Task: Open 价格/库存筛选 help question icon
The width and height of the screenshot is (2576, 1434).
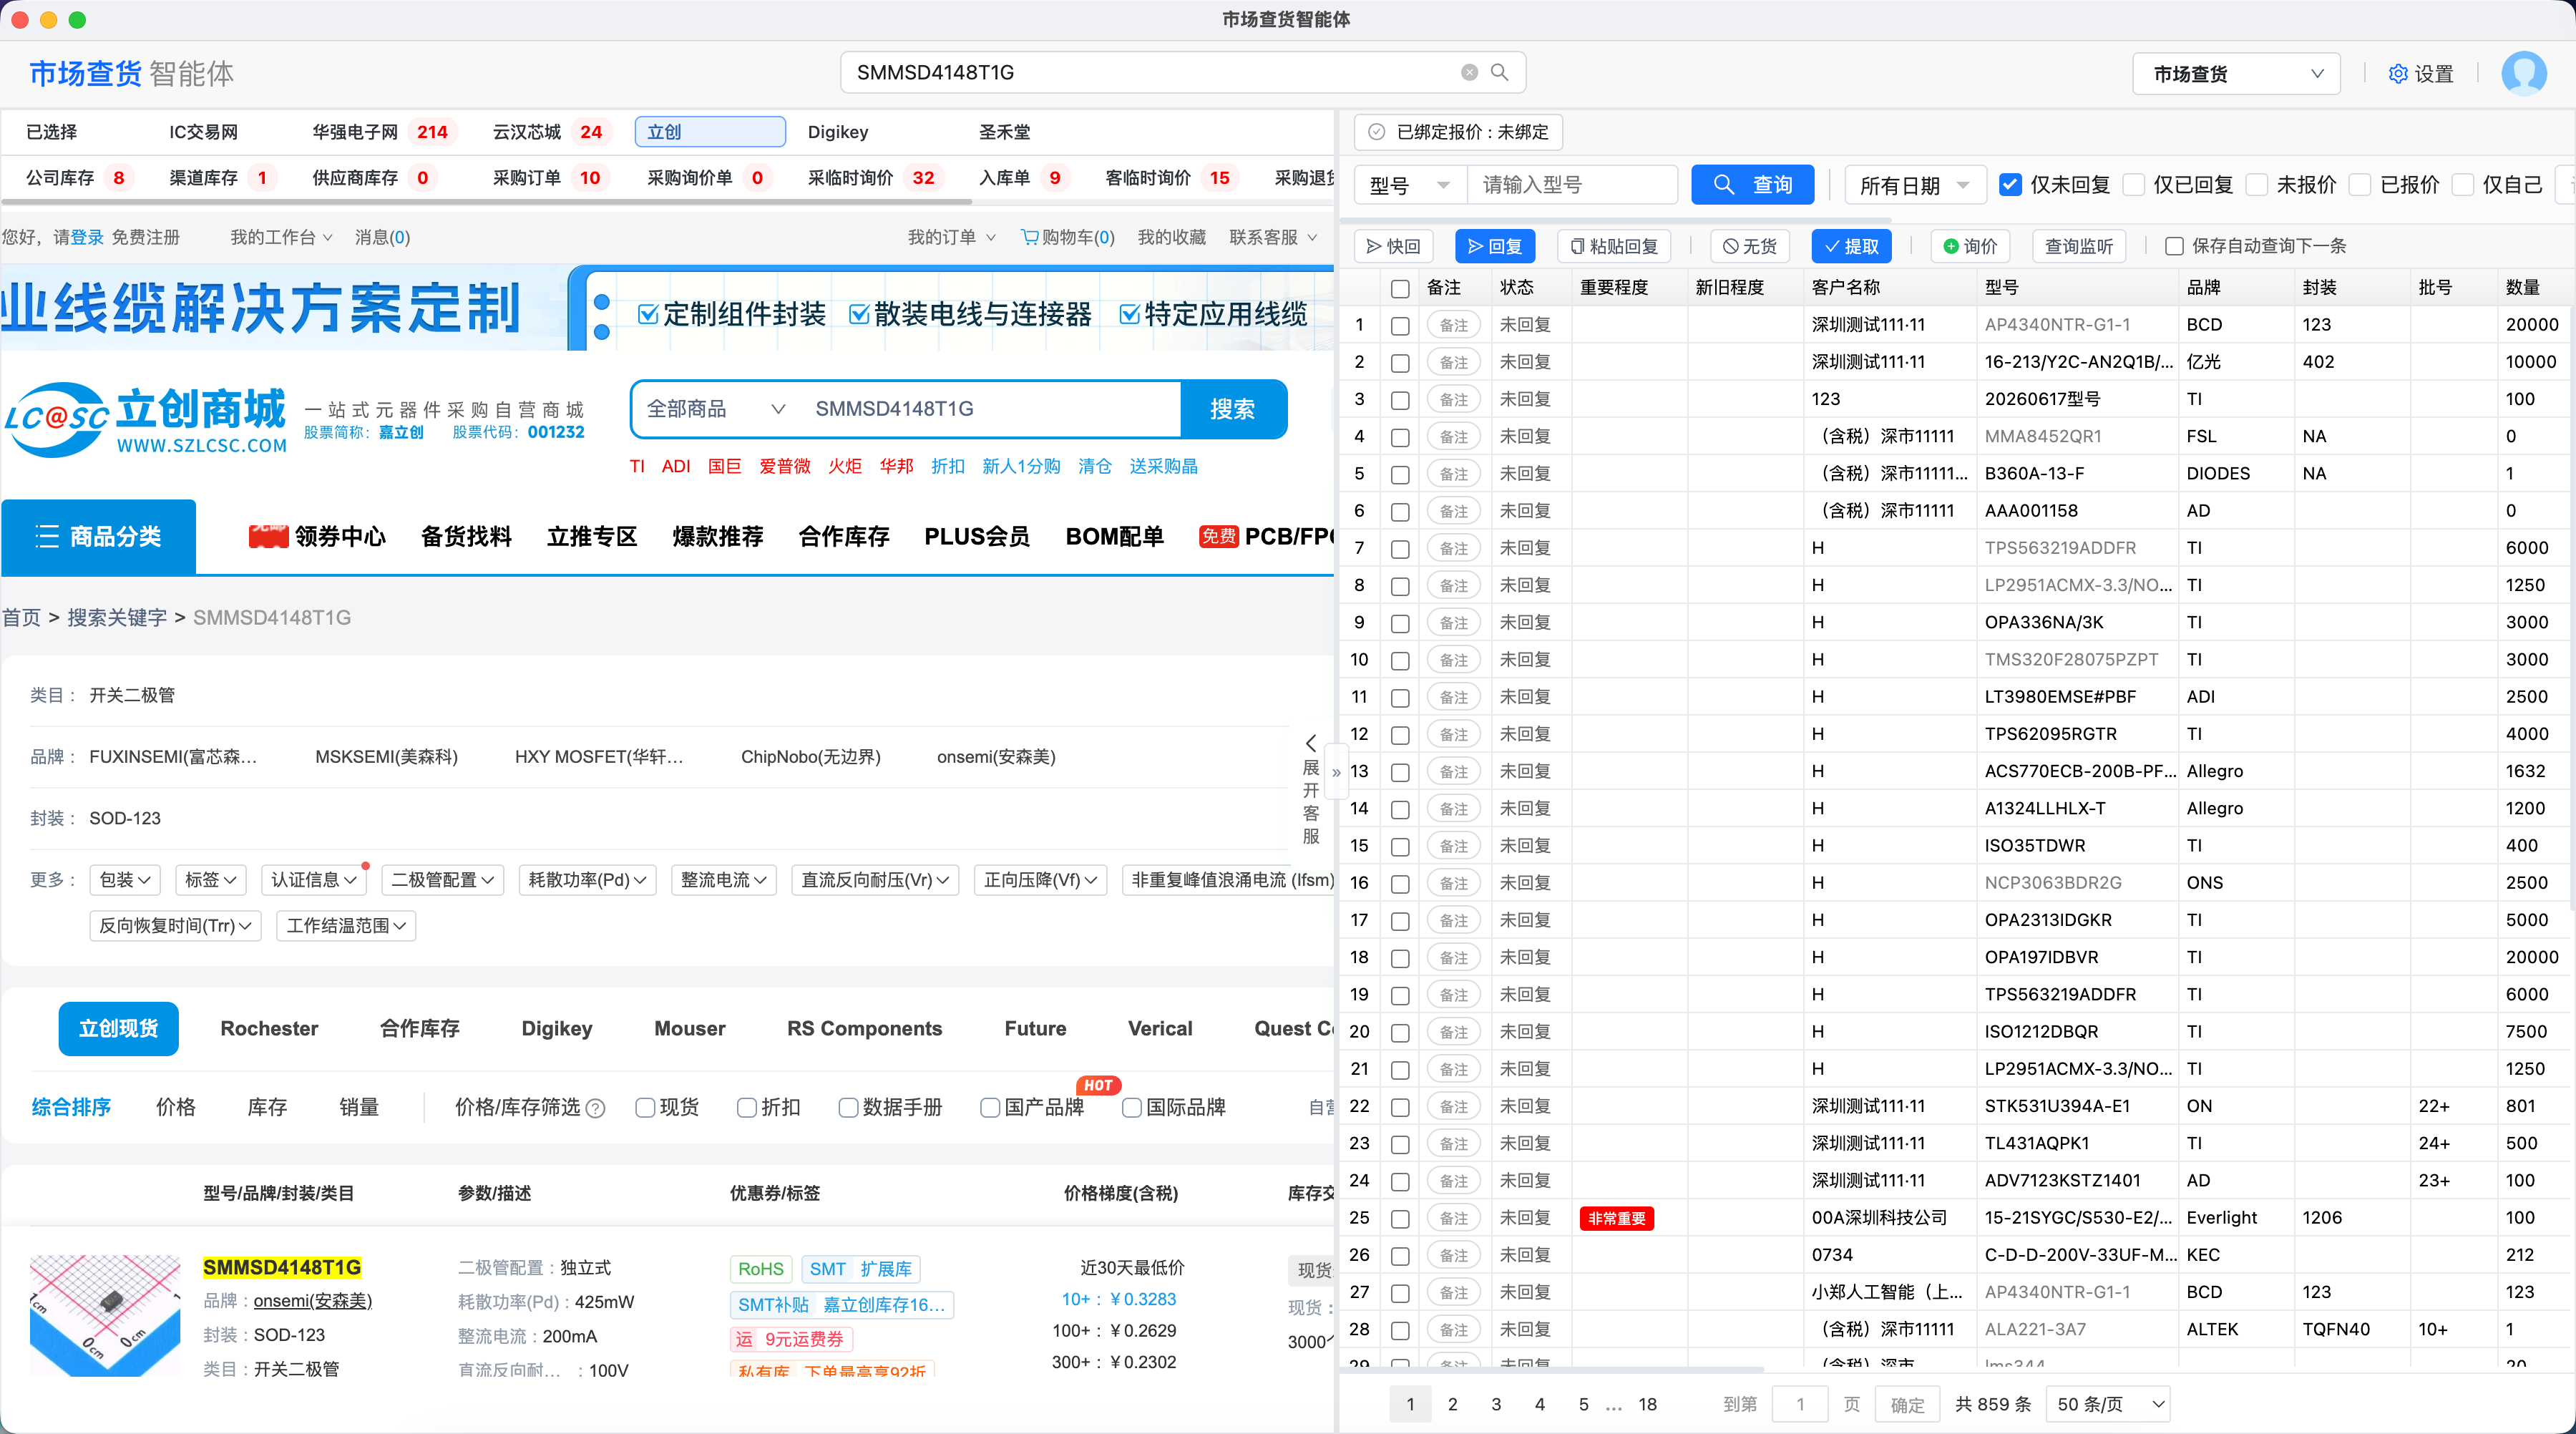Action: pos(595,1108)
